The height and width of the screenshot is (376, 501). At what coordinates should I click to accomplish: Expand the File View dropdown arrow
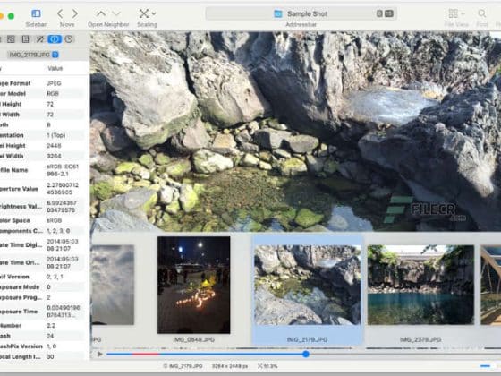(463, 13)
